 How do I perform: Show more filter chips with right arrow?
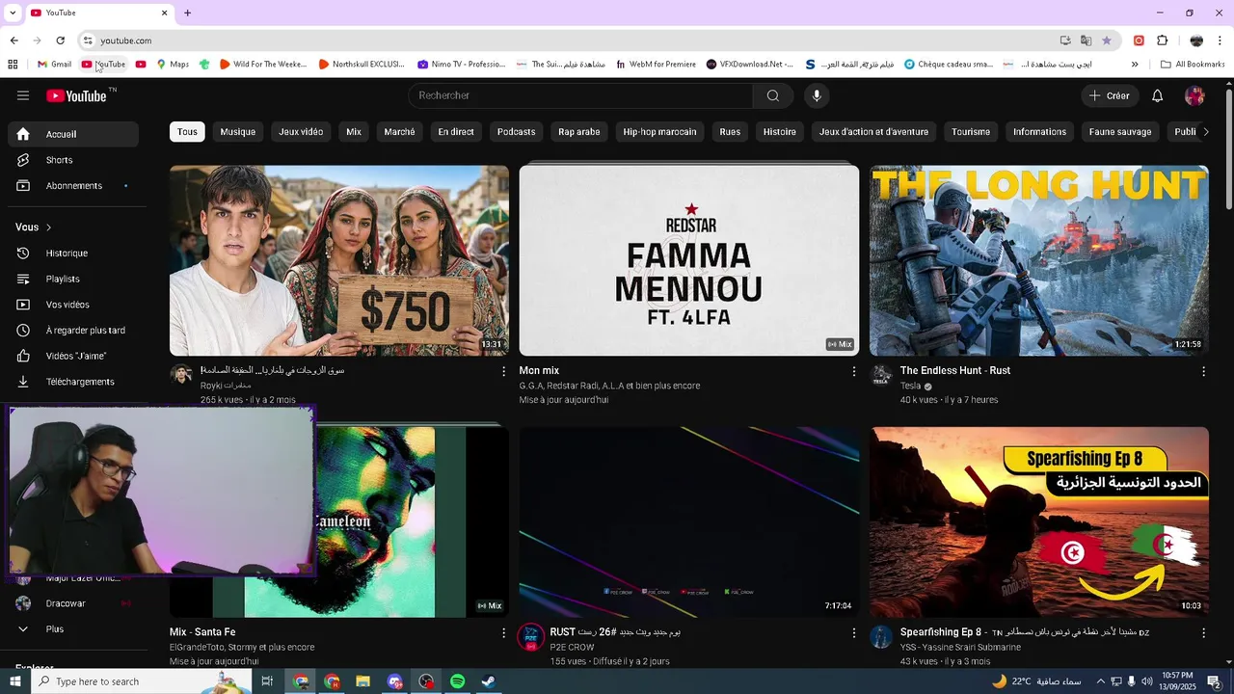(1205, 132)
